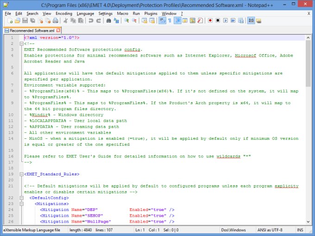Toggle the Word wrap toolbar button

162,20
